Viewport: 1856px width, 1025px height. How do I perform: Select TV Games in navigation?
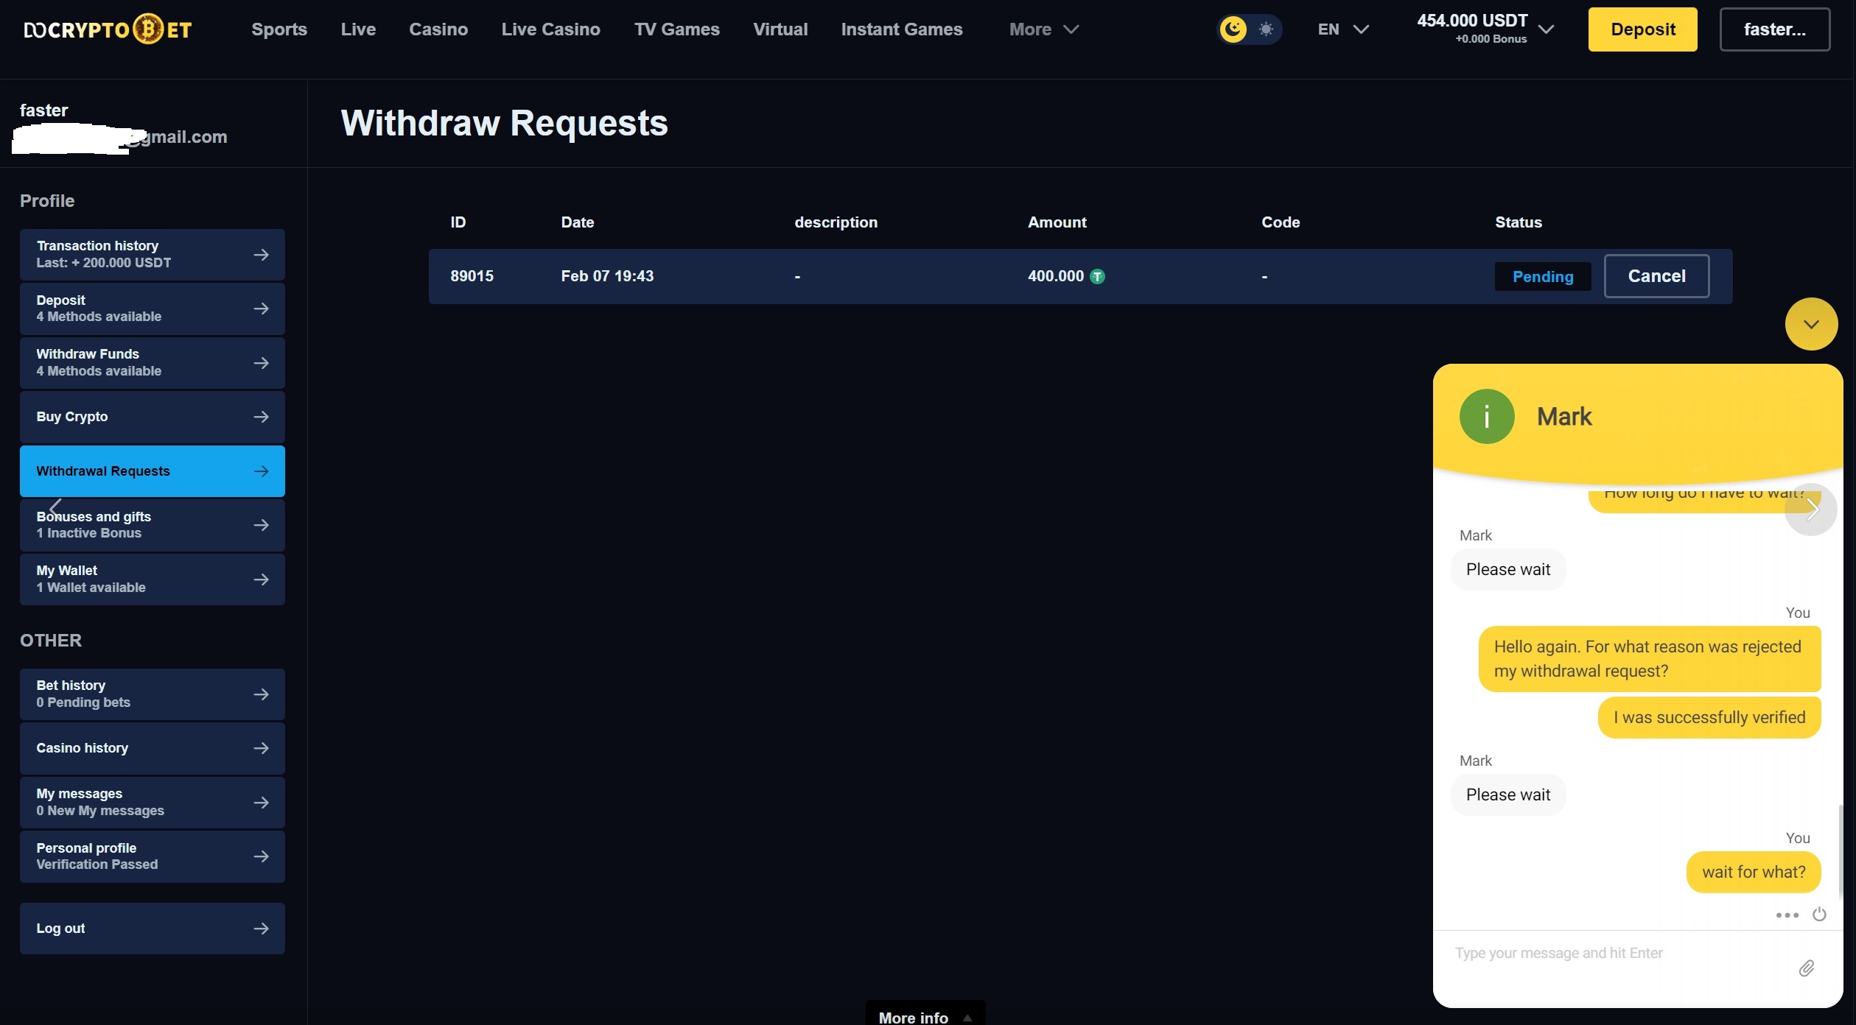tap(676, 29)
